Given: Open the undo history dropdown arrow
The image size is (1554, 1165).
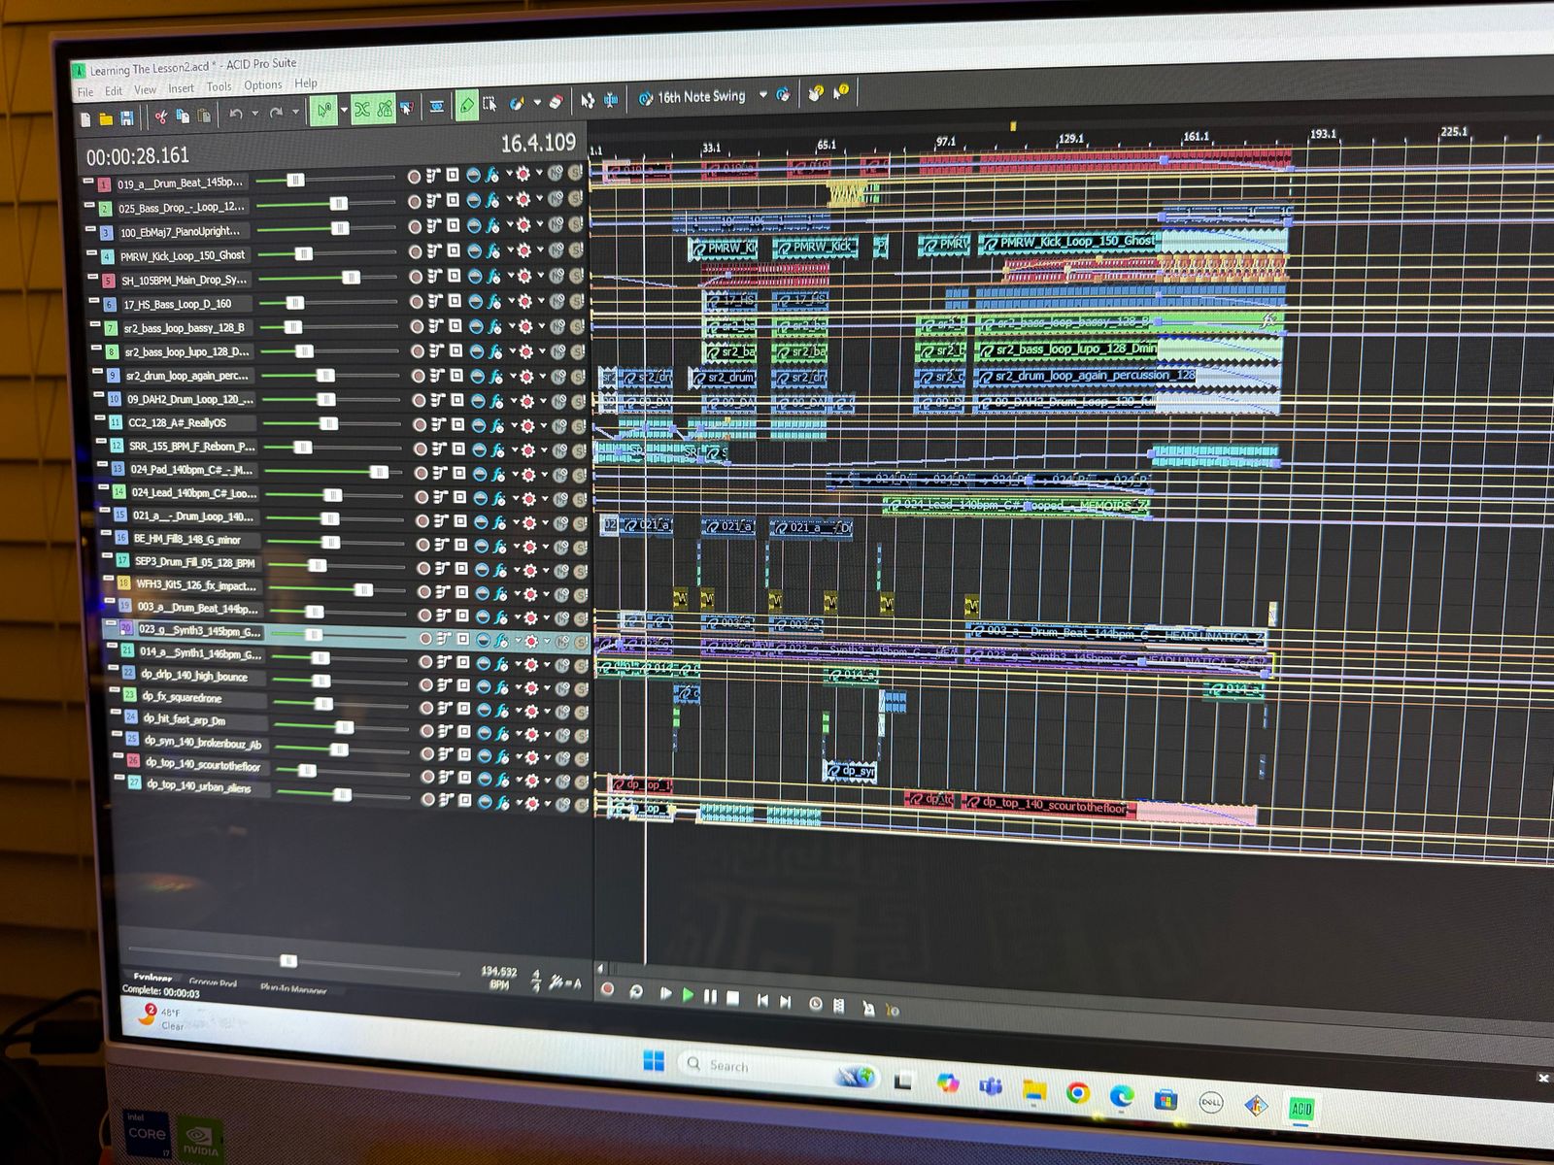Looking at the screenshot, I should click(255, 115).
